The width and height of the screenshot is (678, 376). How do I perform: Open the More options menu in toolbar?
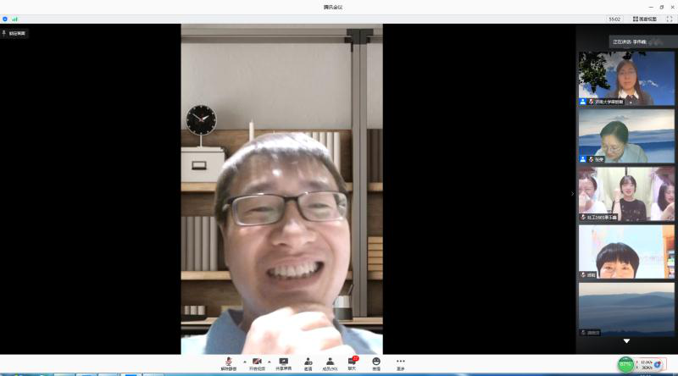pos(401,362)
